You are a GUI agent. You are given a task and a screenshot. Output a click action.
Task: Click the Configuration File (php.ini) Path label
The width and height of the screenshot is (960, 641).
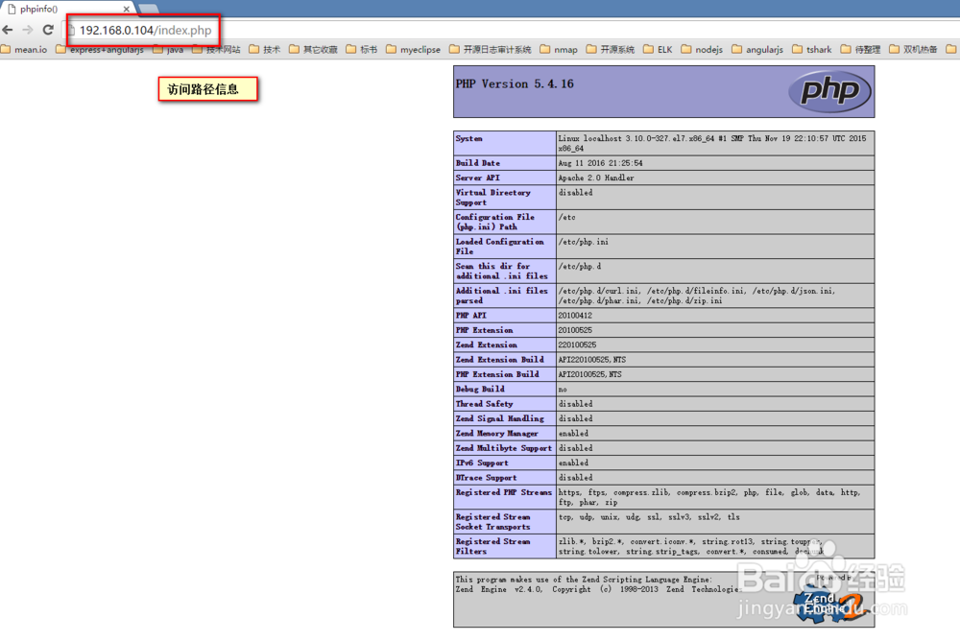(494, 222)
